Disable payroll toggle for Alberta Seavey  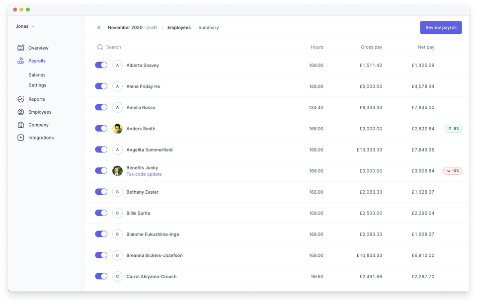pyautogui.click(x=101, y=65)
